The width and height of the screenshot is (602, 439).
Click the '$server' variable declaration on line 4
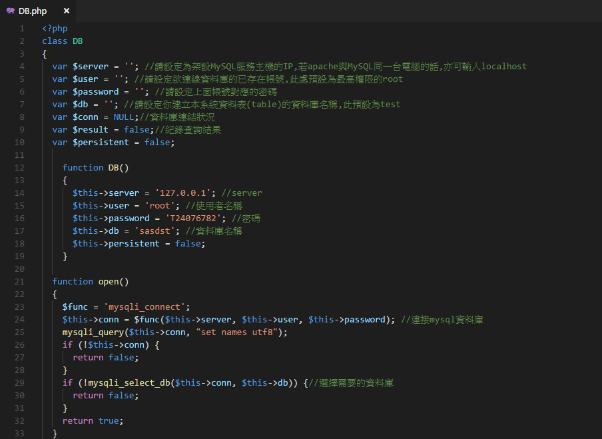pyautogui.click(x=91, y=67)
